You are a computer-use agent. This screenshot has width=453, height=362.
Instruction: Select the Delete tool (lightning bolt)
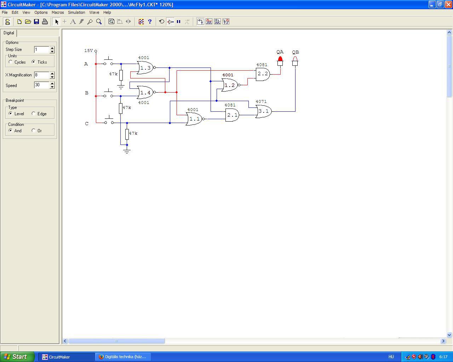(x=81, y=22)
